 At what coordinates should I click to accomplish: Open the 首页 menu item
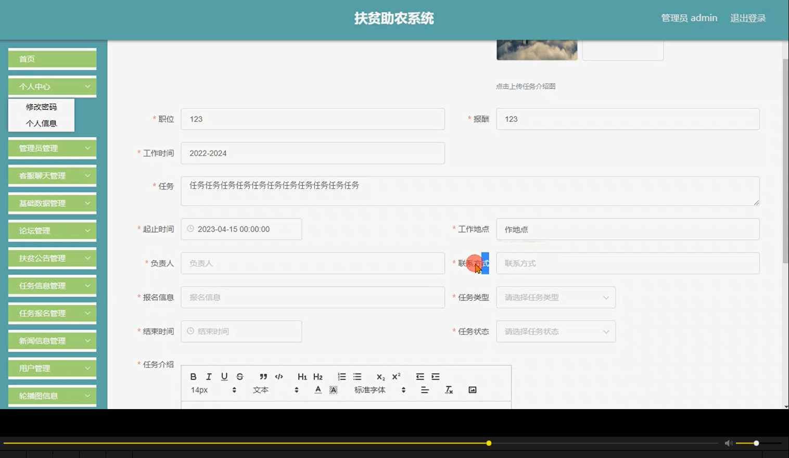[x=52, y=59]
